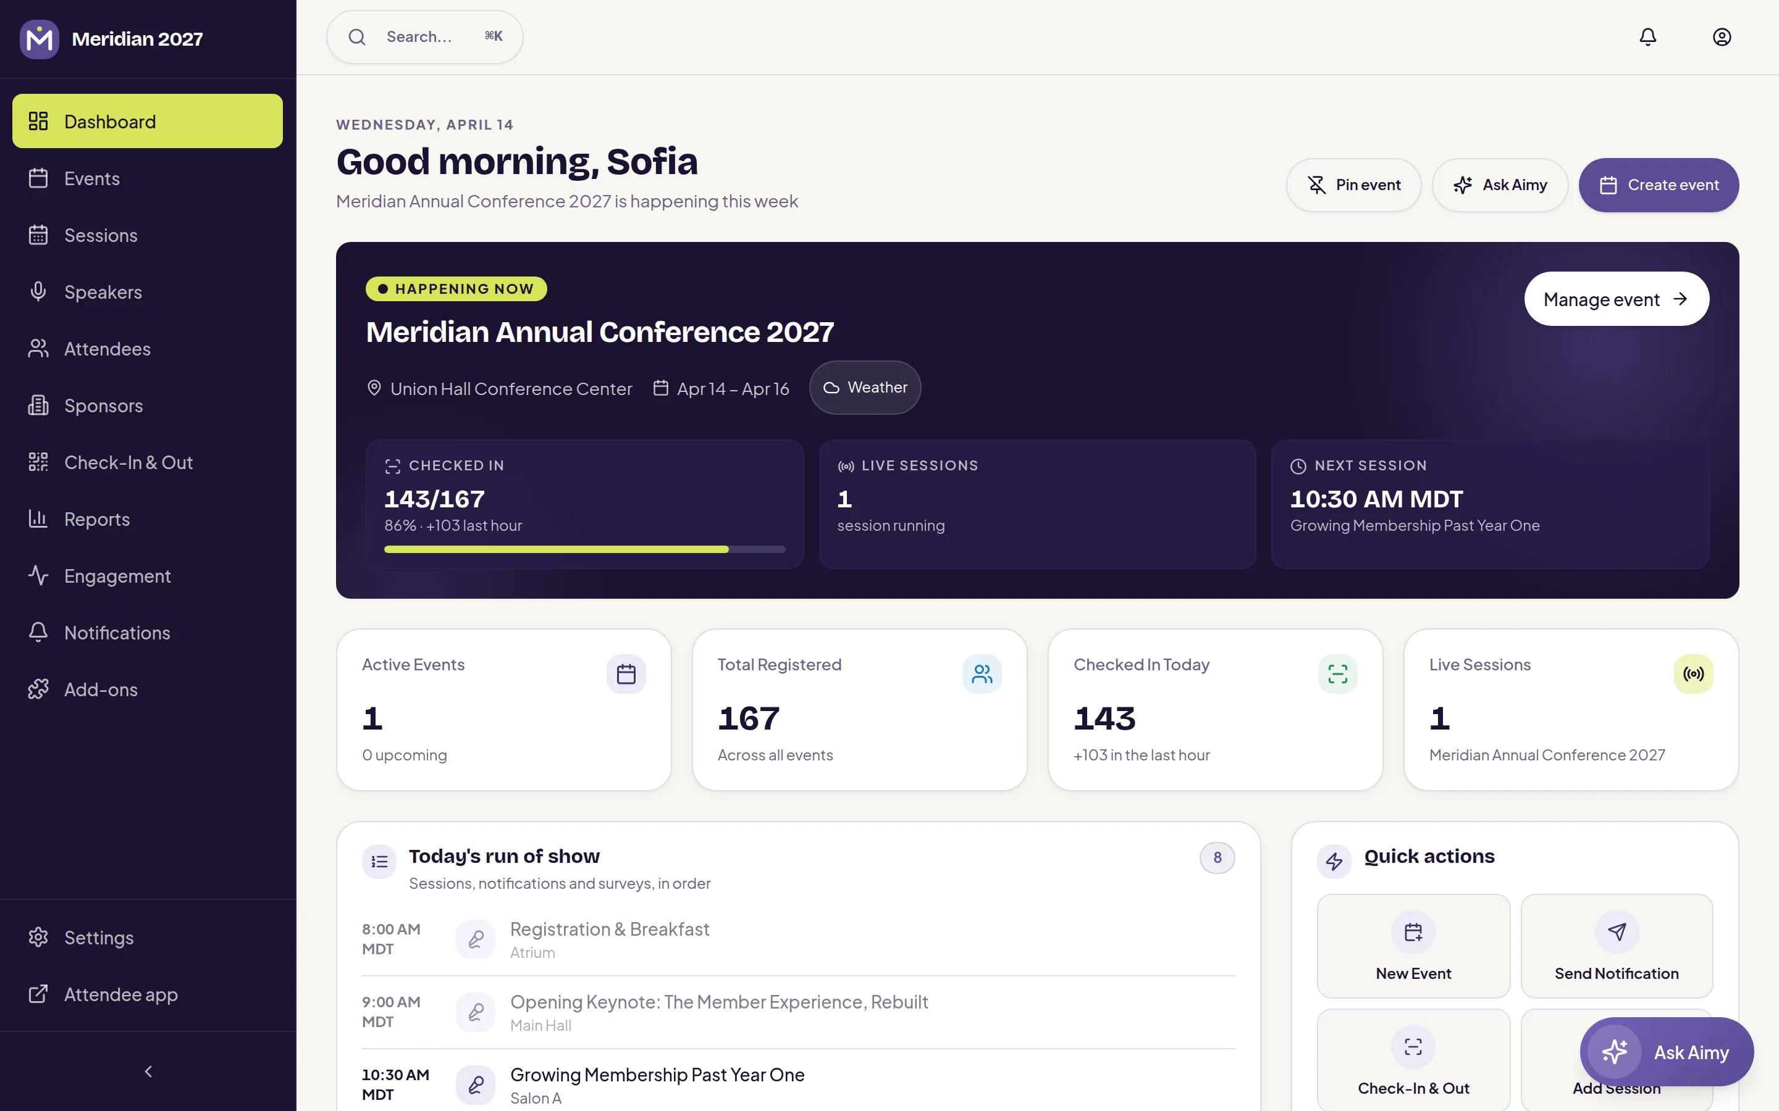Click the 143/167 checked-in value

[x=434, y=499]
